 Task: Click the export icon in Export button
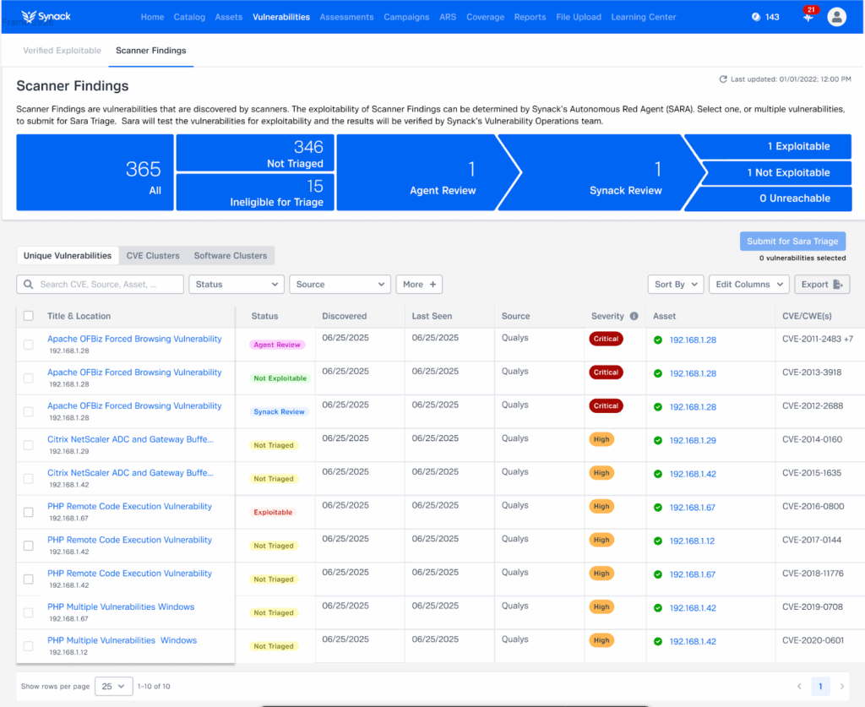838,285
